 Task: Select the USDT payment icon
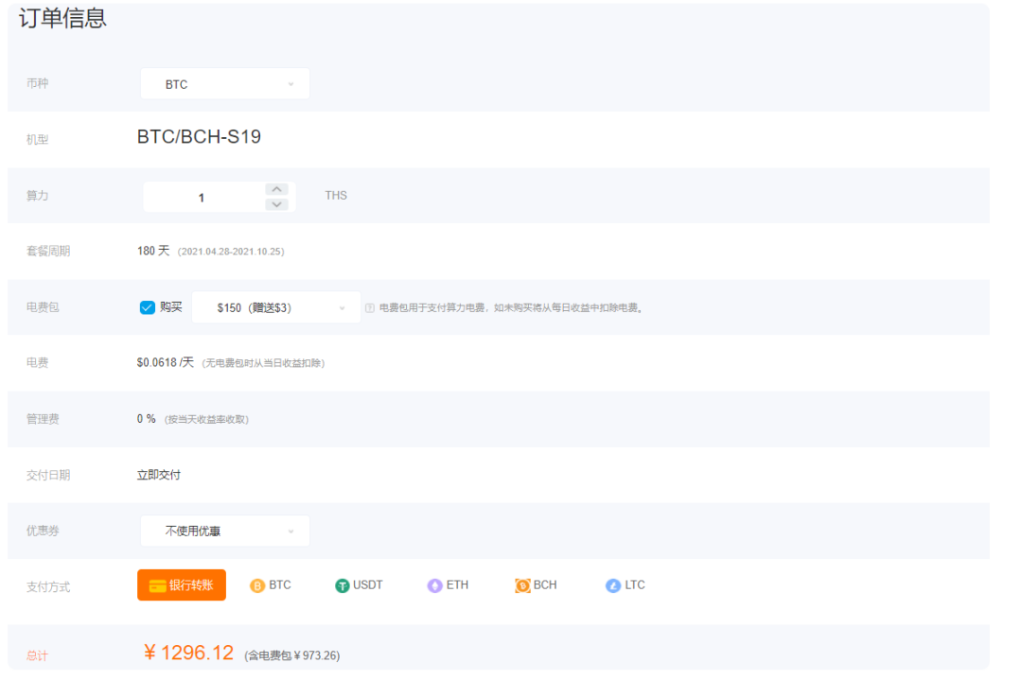(343, 584)
